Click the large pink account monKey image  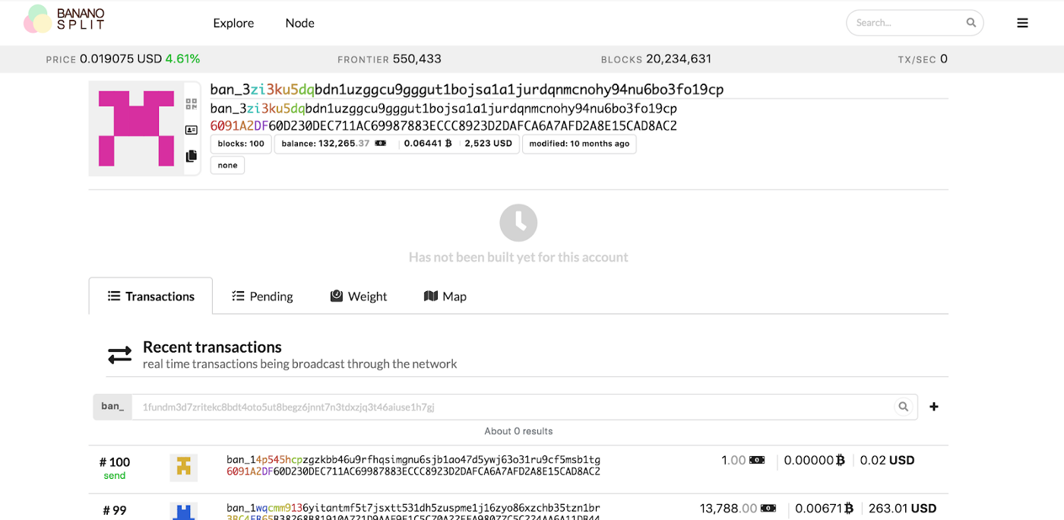[x=136, y=128]
